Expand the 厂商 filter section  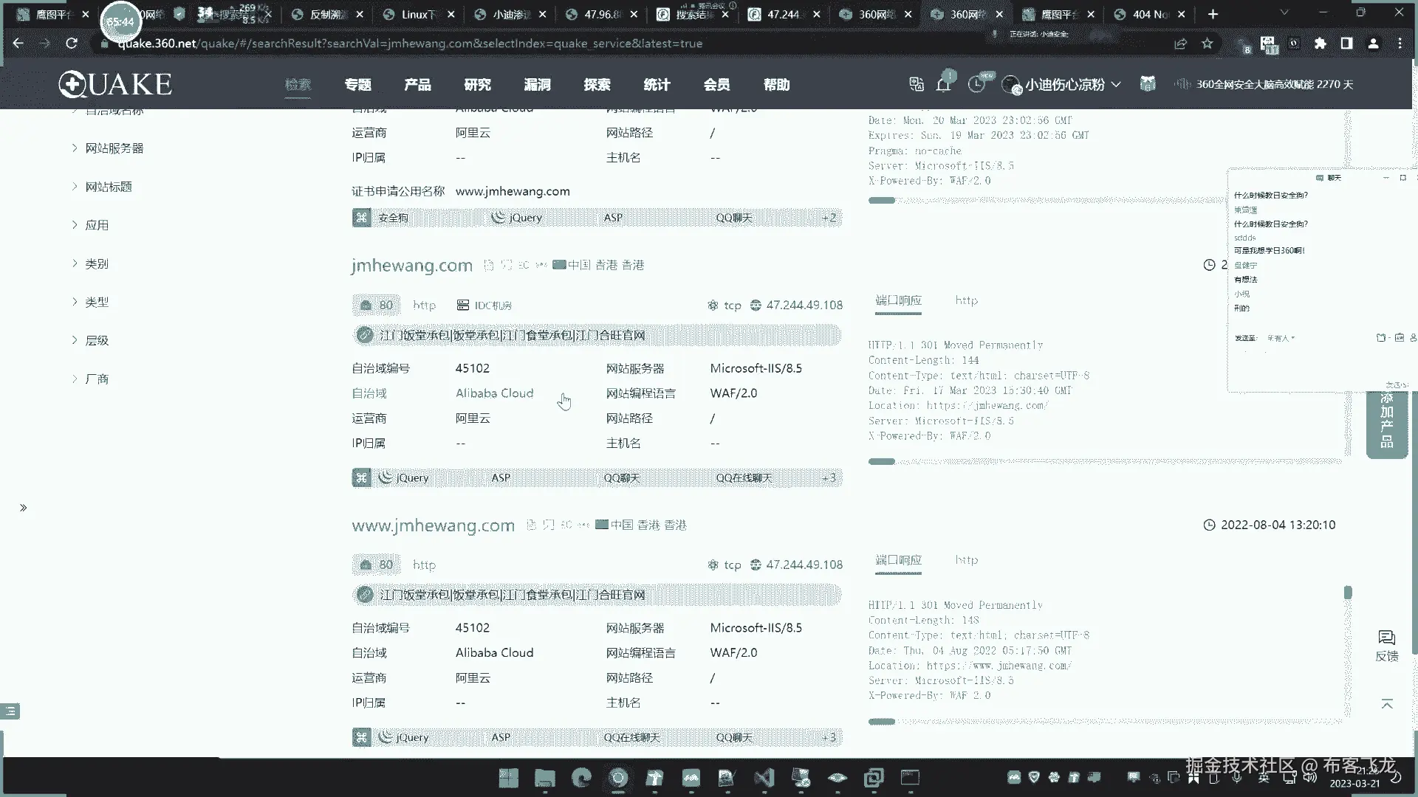pyautogui.click(x=96, y=379)
